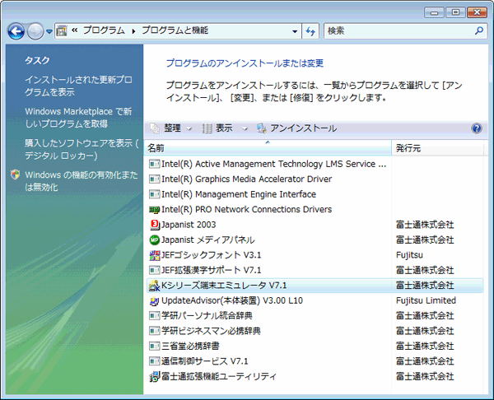The image size is (494, 400).
Task: Sort by the 発行元 column header
Action: click(437, 148)
